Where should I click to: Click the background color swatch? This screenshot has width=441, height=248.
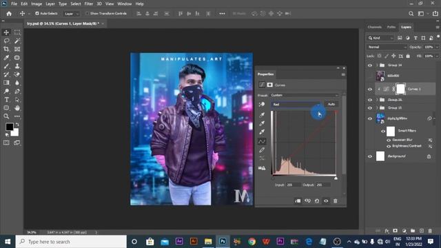(15, 133)
